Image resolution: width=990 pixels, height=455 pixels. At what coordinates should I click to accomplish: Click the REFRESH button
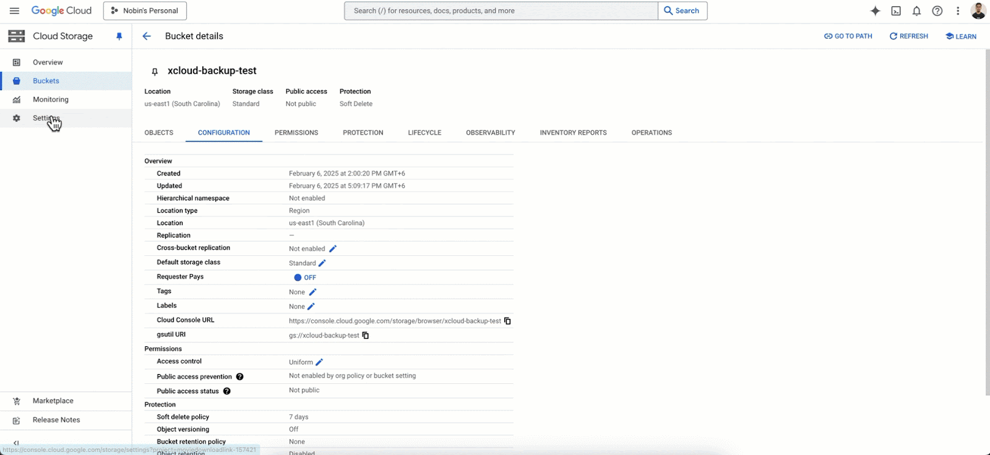909,36
